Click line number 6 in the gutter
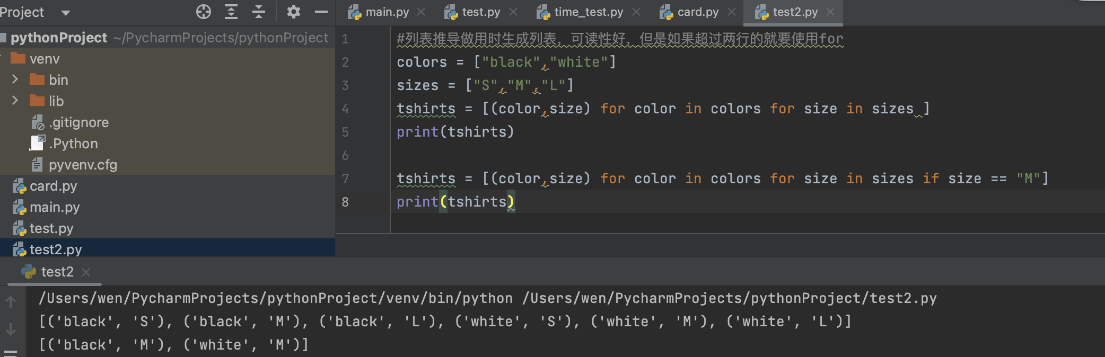This screenshot has height=357, width=1105. pos(345,156)
